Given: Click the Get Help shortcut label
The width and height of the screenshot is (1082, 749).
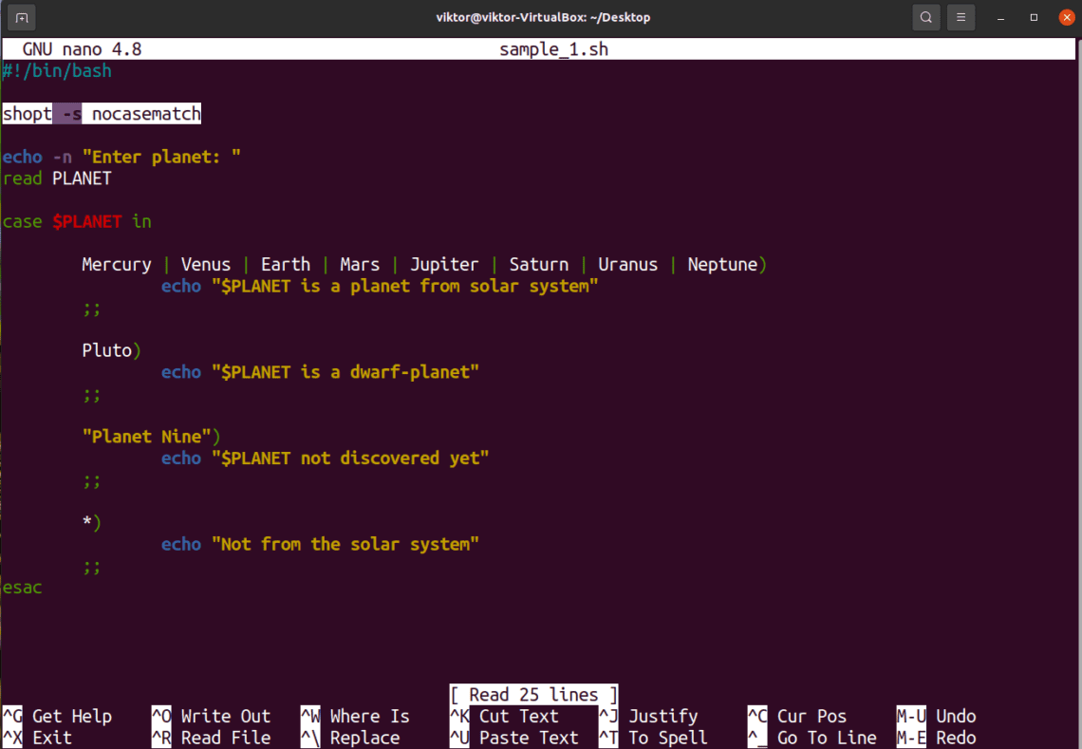Looking at the screenshot, I should [x=72, y=717].
